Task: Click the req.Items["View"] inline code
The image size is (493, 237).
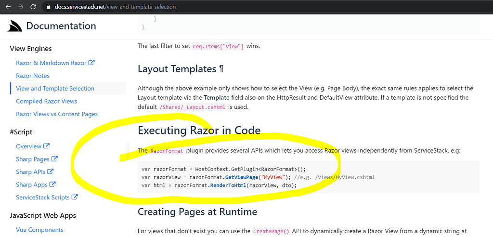Action: 218,46
